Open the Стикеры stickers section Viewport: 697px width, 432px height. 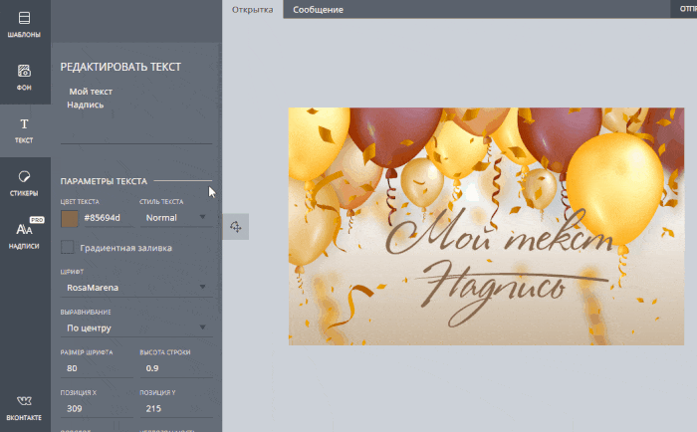coord(25,183)
